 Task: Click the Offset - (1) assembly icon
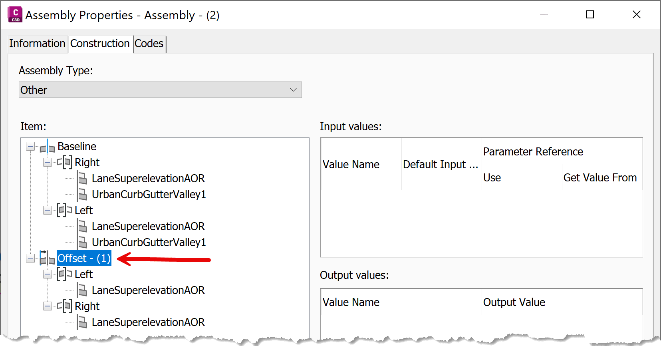tap(47, 258)
